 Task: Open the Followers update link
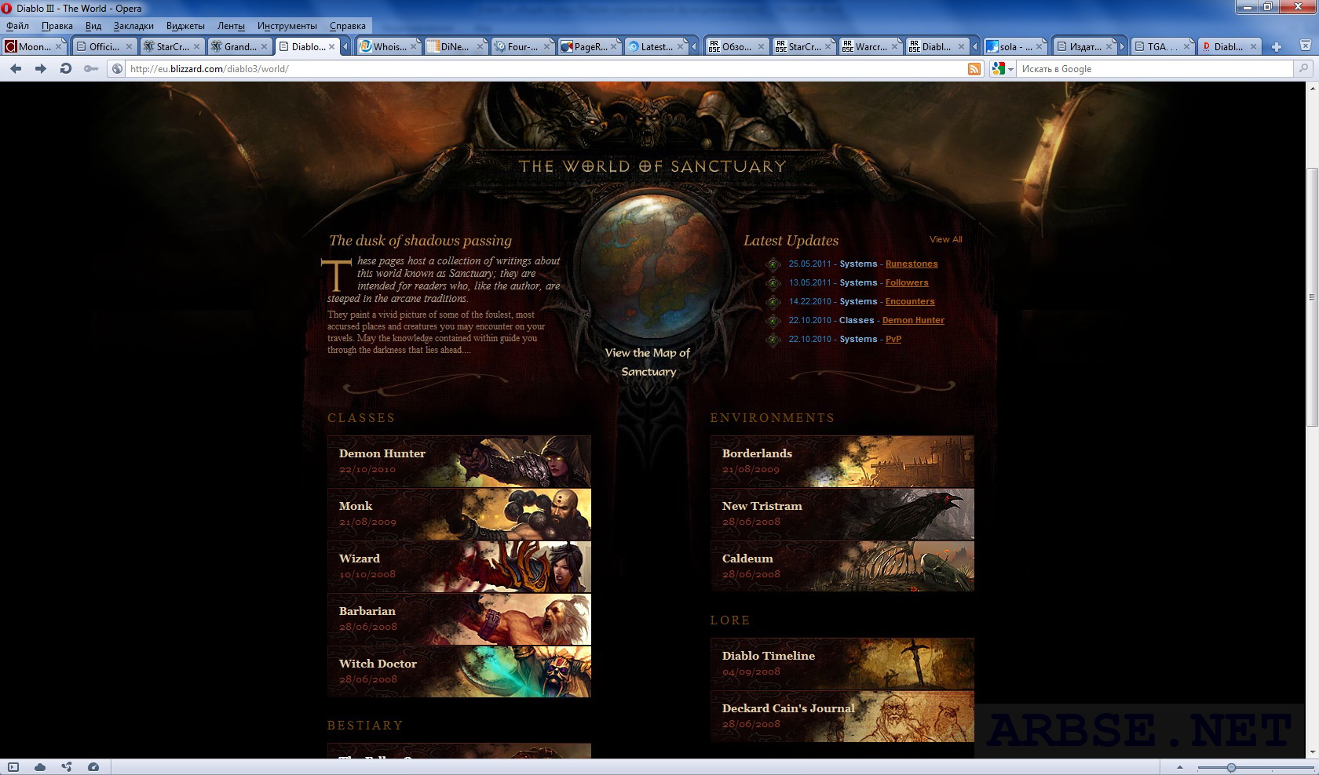(907, 283)
